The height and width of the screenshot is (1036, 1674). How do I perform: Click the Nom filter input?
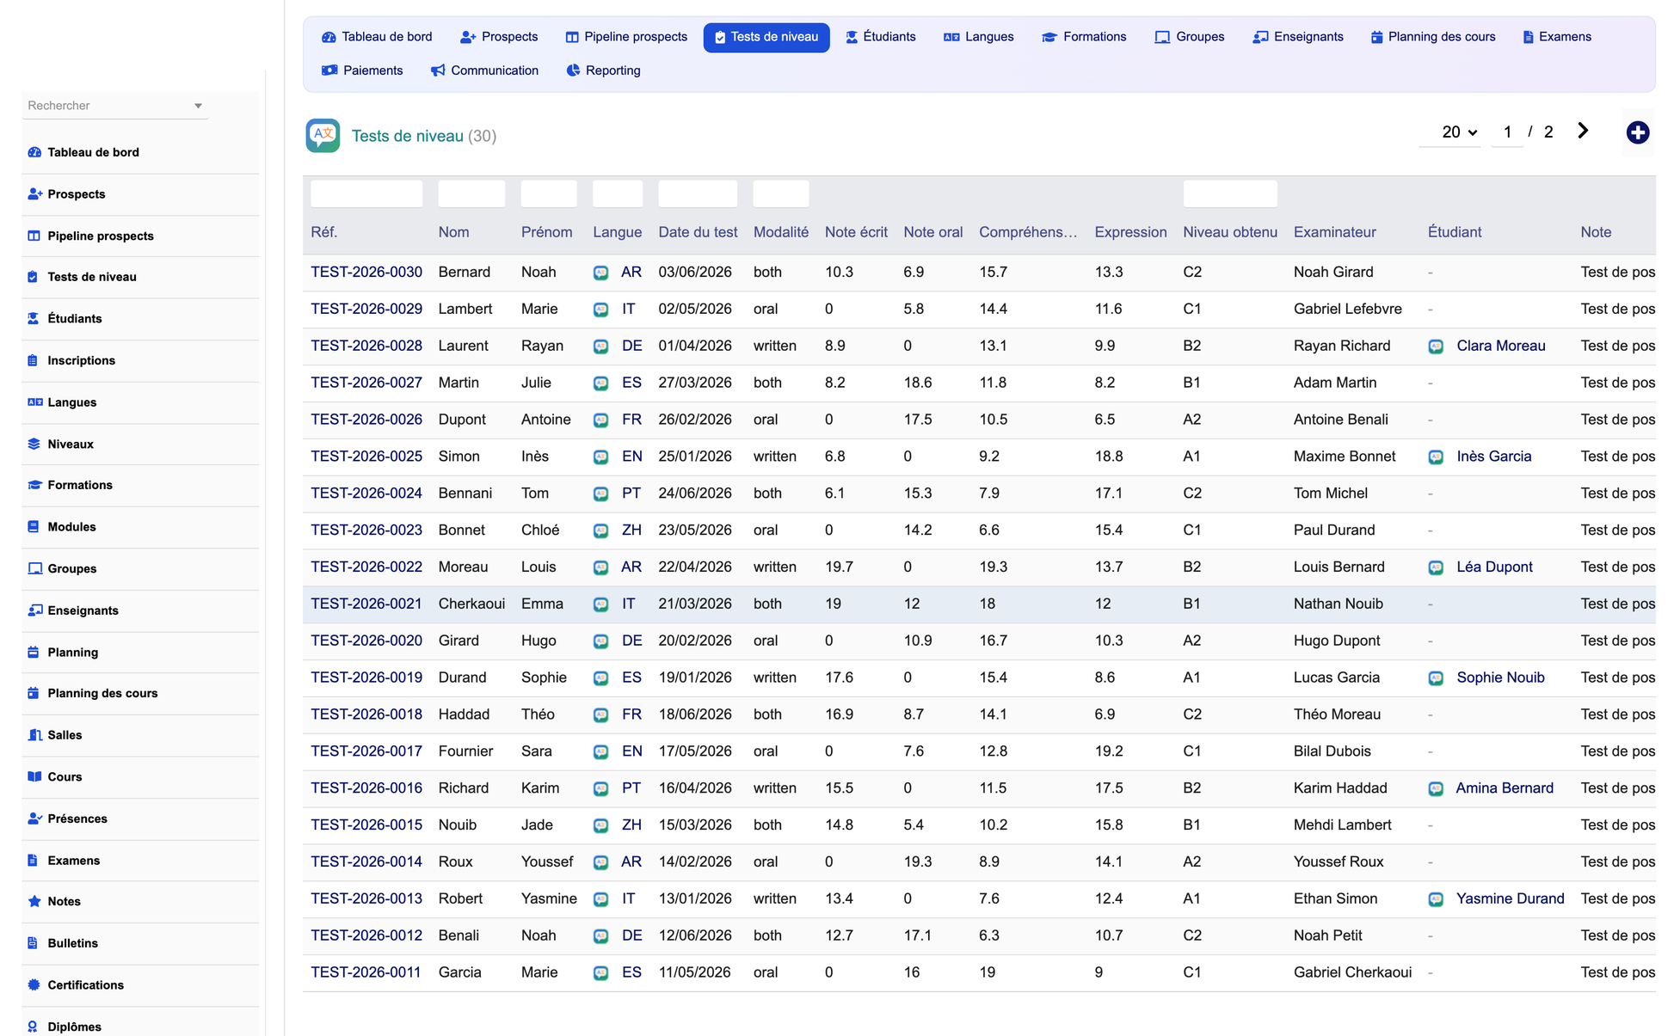[471, 193]
